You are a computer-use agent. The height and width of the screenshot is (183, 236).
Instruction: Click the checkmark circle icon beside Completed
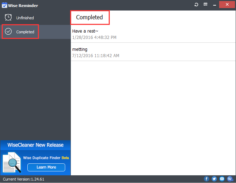coord(8,32)
